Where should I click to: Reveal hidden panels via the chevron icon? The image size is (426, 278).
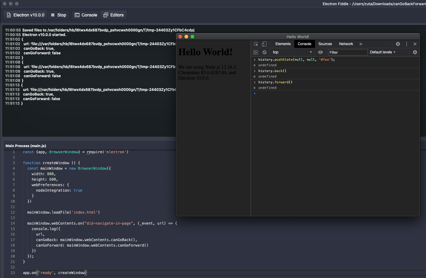pos(361,44)
